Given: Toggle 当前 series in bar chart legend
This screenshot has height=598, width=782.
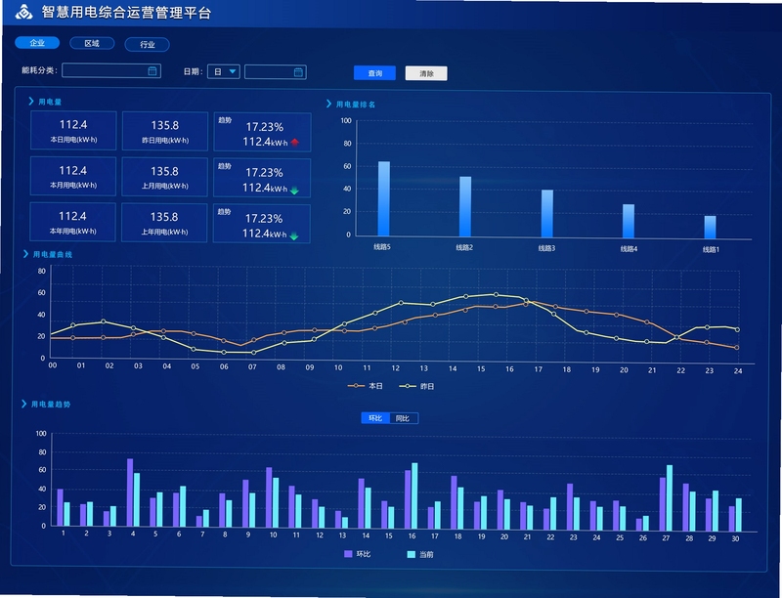Looking at the screenshot, I should (420, 555).
